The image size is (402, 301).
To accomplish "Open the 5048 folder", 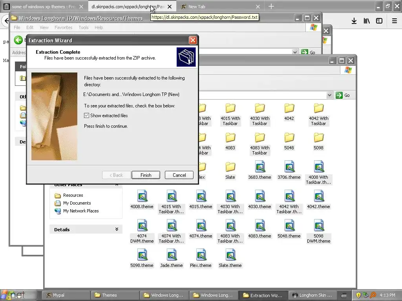I will click(289, 141).
